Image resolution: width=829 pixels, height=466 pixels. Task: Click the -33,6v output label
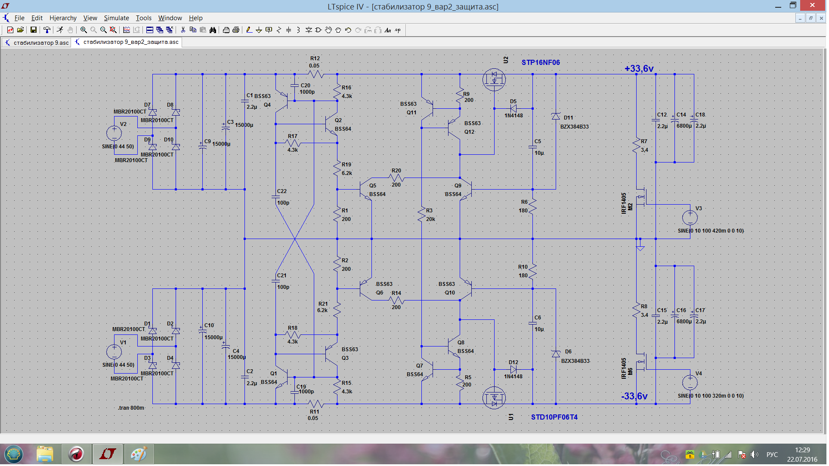(634, 396)
